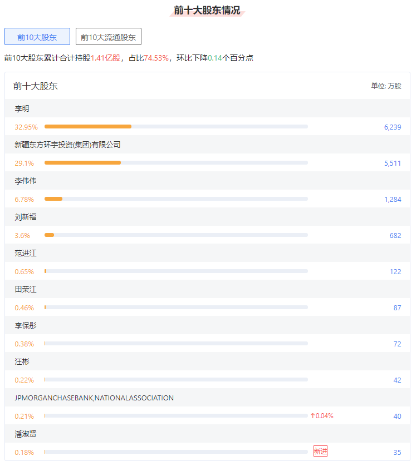Click shareholder name 潘淑贤

[x=26, y=434]
